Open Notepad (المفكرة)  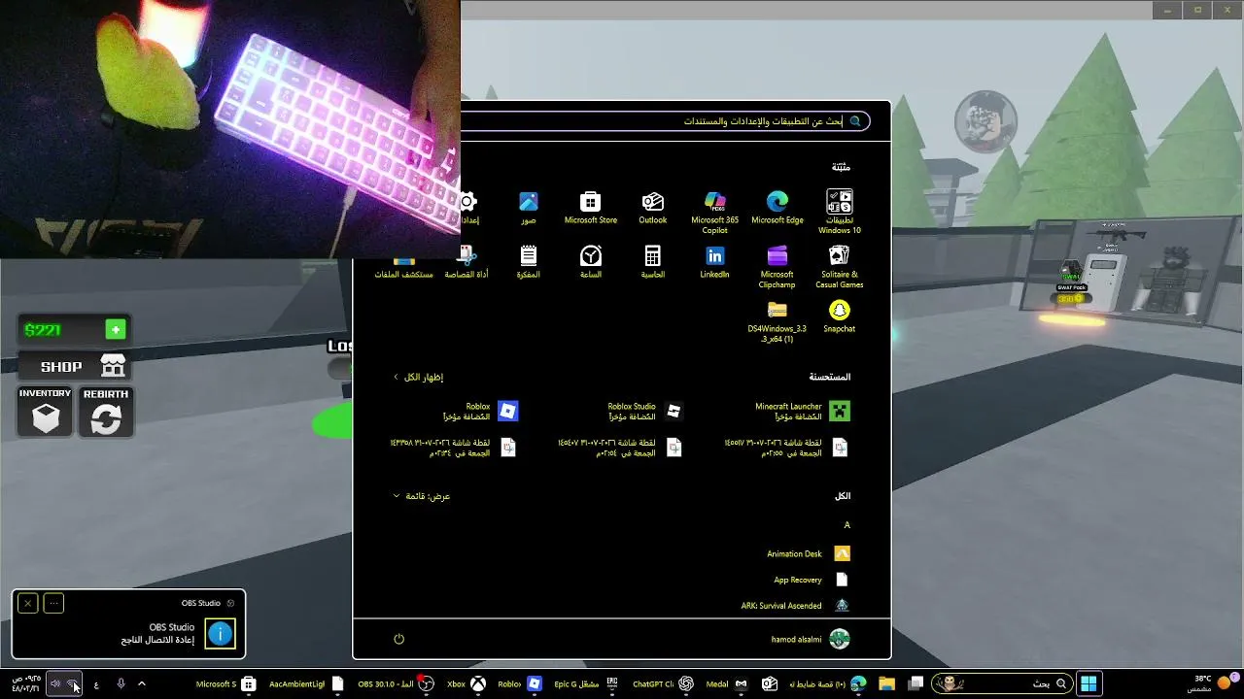528,262
